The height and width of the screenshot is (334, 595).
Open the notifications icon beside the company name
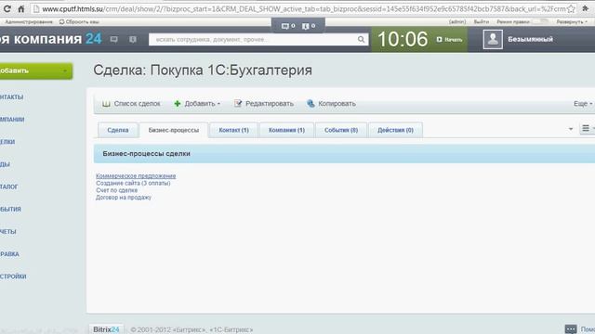coord(132,39)
